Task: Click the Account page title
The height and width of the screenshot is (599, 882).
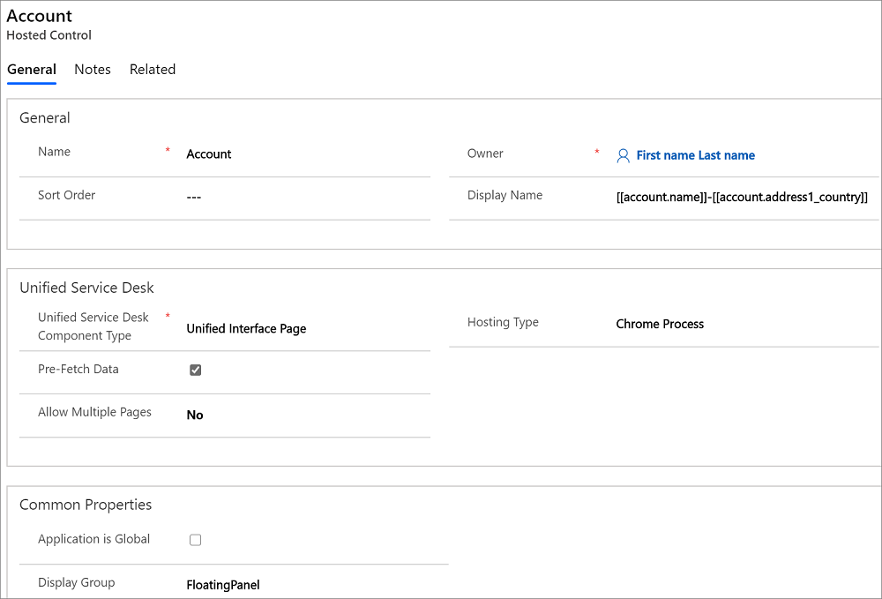Action: click(40, 16)
